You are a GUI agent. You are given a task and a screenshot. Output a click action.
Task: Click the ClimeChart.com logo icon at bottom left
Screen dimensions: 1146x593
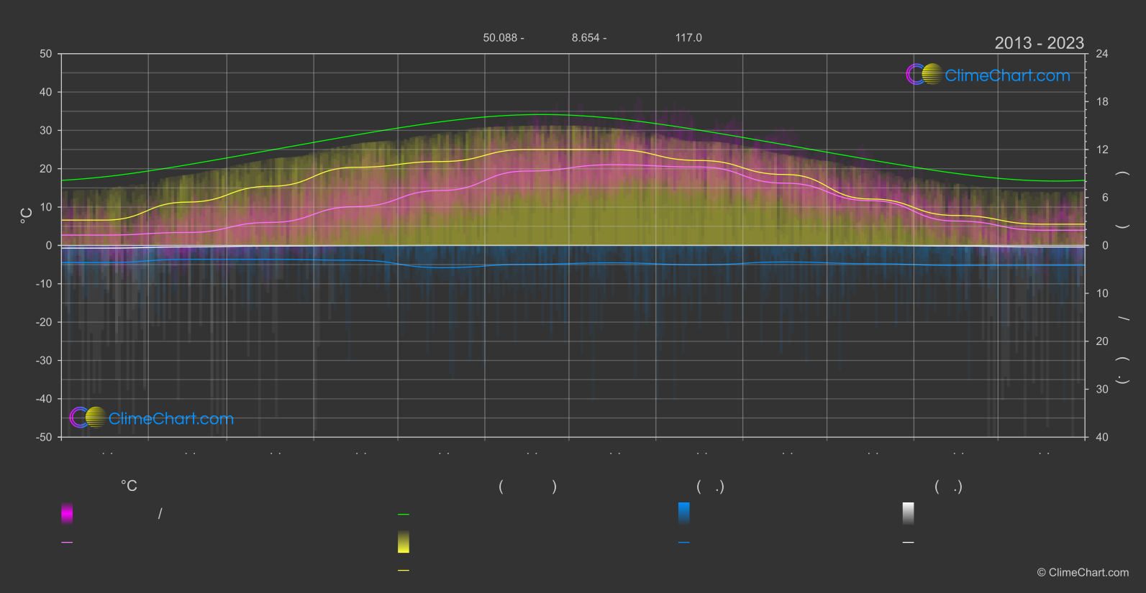(x=88, y=417)
